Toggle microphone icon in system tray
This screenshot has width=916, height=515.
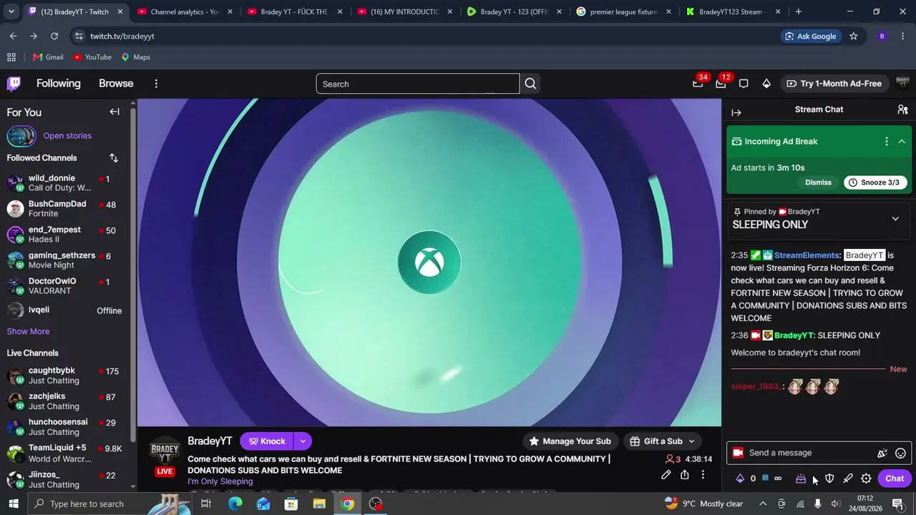(817, 504)
